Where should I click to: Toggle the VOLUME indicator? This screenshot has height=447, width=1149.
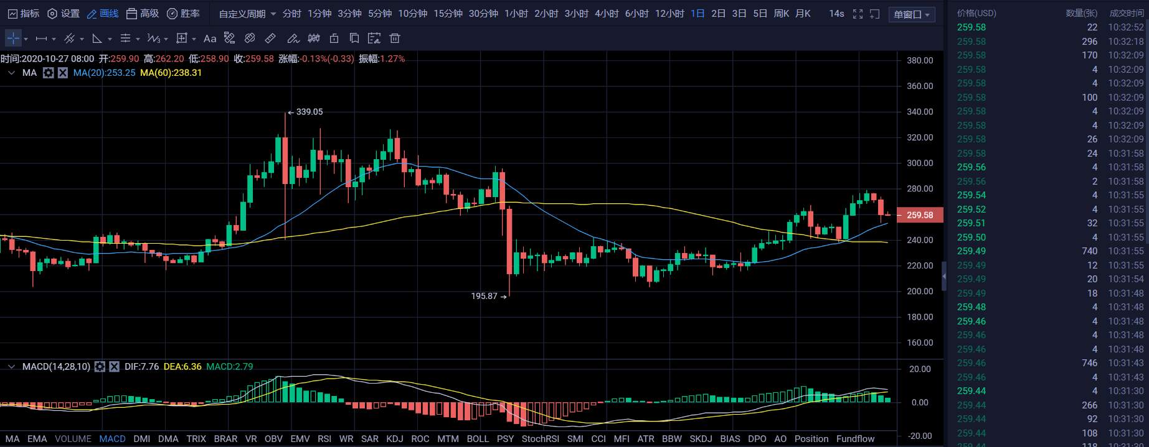(73, 439)
